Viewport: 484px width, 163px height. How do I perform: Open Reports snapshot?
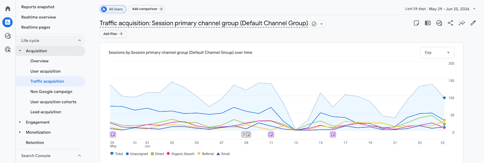[38, 7]
